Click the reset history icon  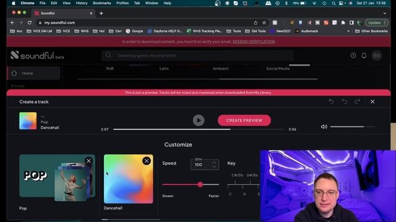331,101
